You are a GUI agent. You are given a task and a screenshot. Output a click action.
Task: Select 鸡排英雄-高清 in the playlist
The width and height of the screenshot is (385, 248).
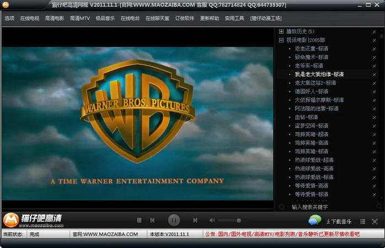(x=311, y=143)
